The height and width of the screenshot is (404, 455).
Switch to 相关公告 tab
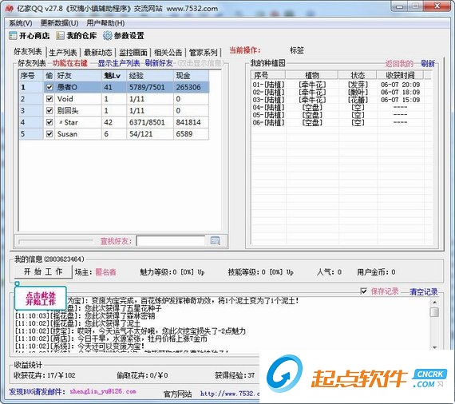[168, 53]
